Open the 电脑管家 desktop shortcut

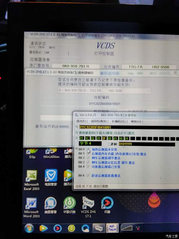point(51,178)
